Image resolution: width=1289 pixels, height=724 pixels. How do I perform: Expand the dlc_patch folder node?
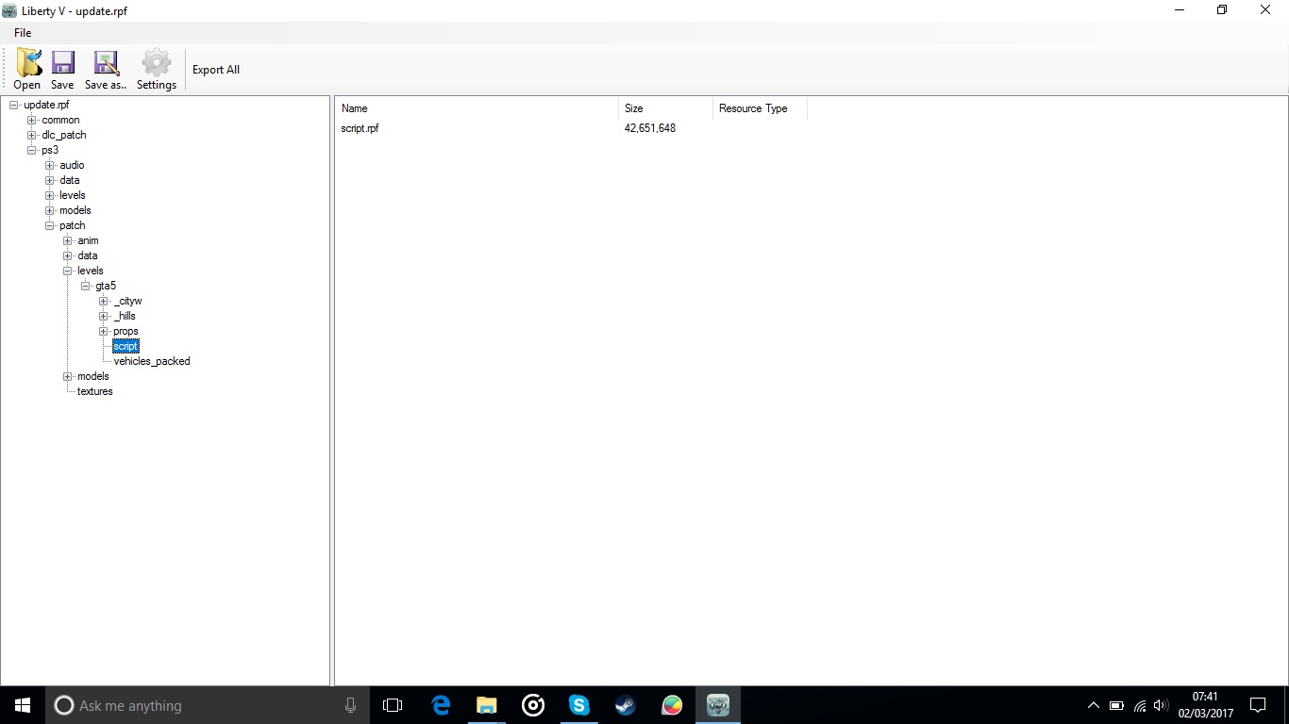point(32,135)
